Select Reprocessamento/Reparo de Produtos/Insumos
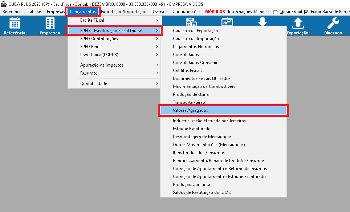This screenshot has width=350, height=212. [x=223, y=161]
